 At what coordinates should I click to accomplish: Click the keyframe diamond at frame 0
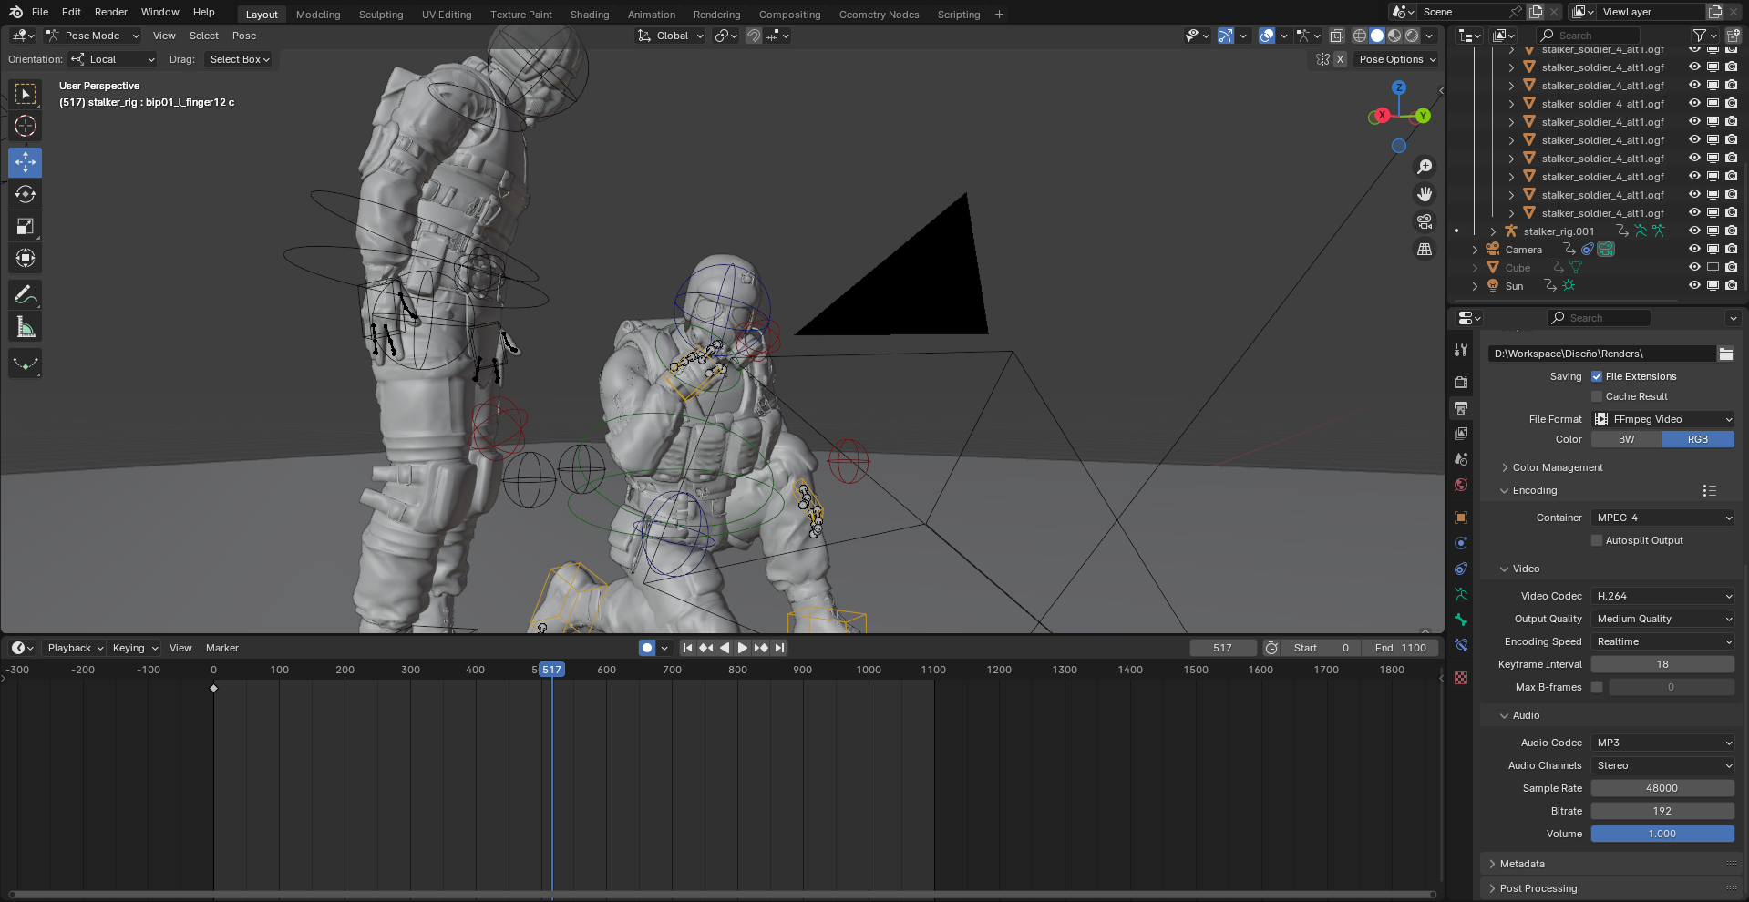(213, 688)
